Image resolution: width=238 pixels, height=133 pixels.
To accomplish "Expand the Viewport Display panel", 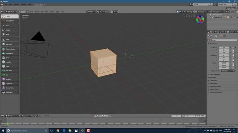I will (x=215, y=86).
